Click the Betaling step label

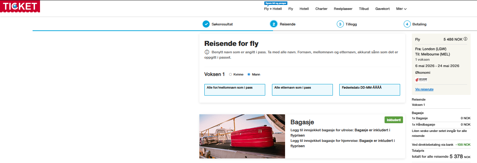(419, 24)
